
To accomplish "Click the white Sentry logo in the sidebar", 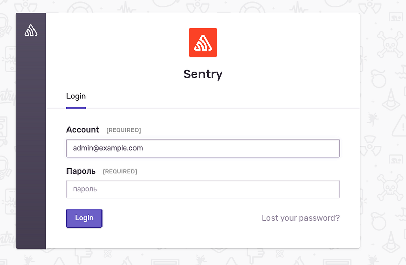I will point(31,30).
